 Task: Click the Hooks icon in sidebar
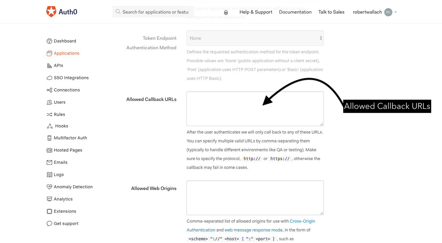[x=50, y=126]
